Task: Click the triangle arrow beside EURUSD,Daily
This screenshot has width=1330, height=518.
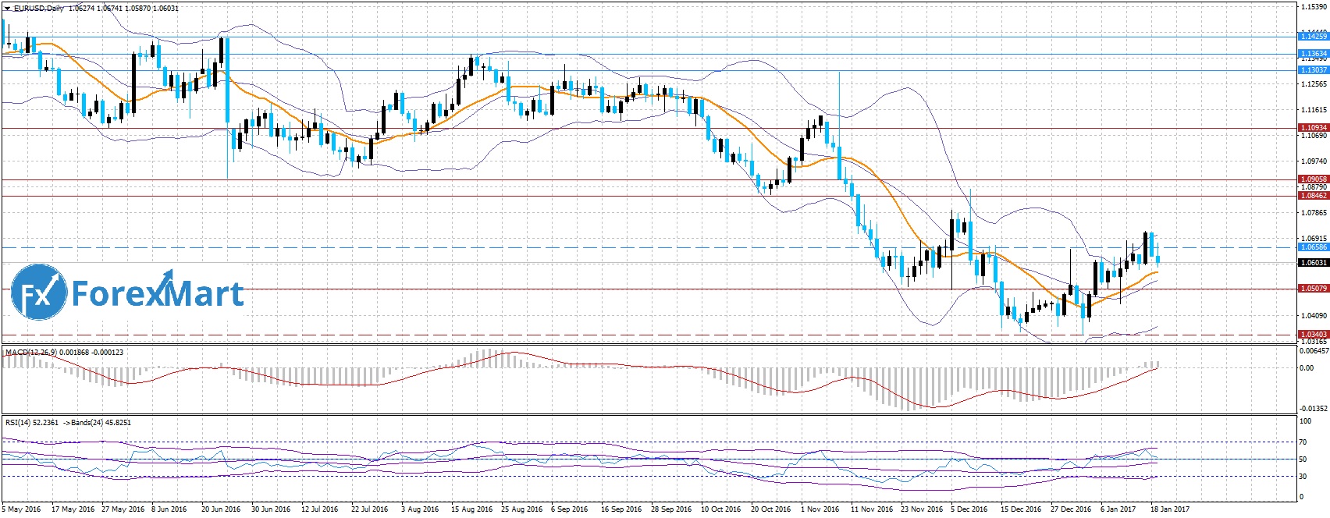Action: pos(7,9)
